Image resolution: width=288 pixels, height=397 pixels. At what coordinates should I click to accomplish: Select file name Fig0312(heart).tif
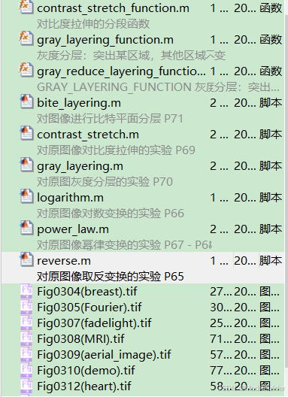point(83,386)
